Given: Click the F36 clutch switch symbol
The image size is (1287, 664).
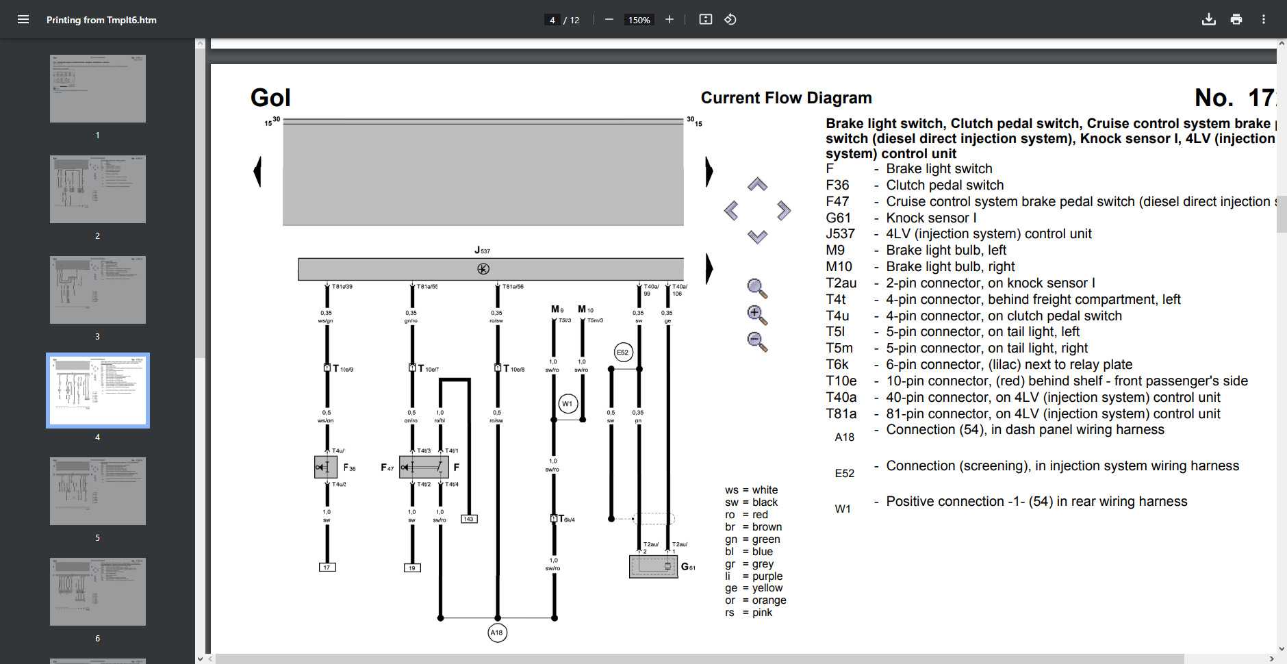Looking at the screenshot, I should (x=326, y=468).
